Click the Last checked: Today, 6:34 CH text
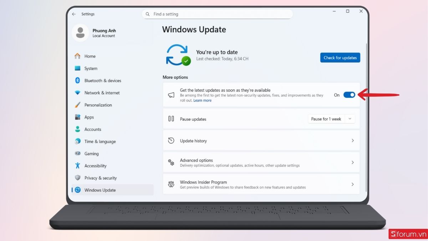 coord(222,59)
